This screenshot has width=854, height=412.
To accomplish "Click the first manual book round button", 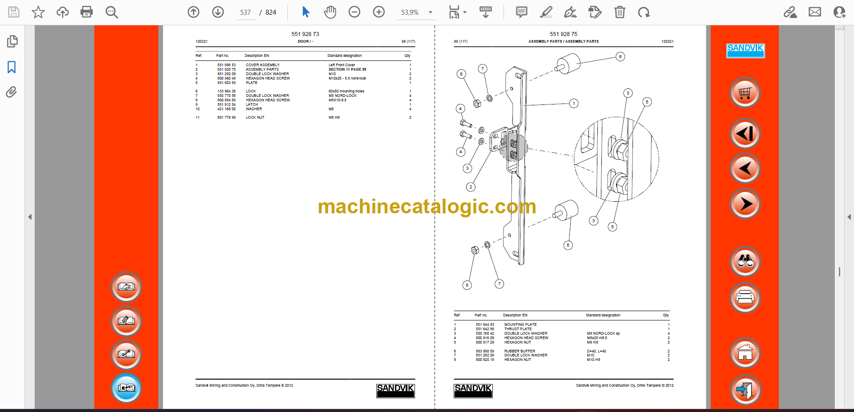I will [126, 287].
